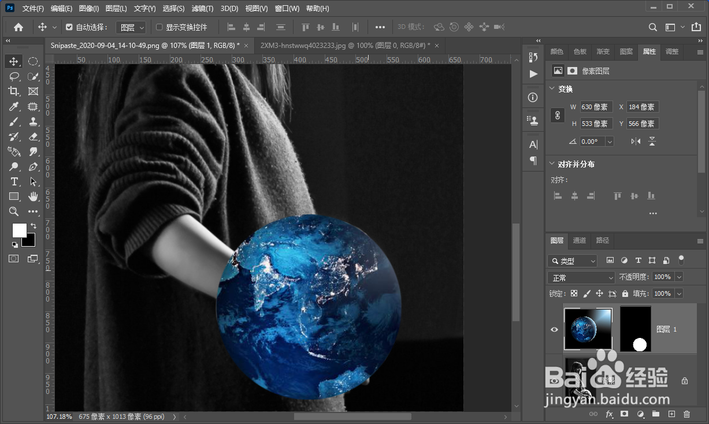Select the Clone Stamp tool
Screen dimensions: 709x424
pos(33,121)
